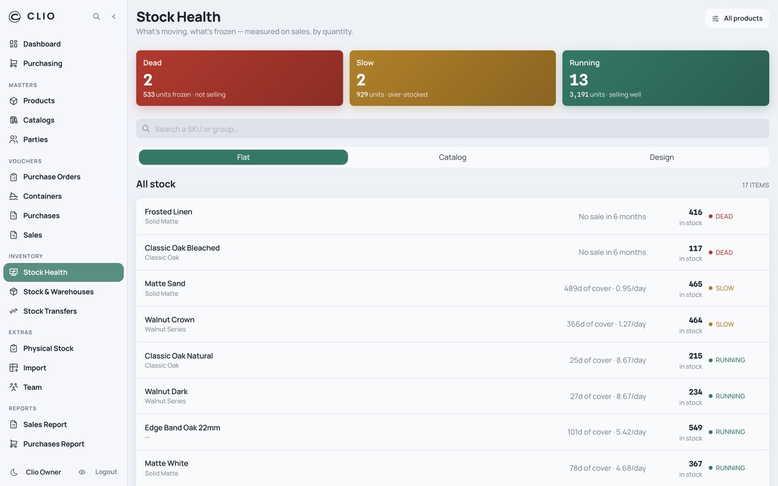The image size is (778, 486).
Task: Click the Running stock summary card
Action: tap(666, 78)
